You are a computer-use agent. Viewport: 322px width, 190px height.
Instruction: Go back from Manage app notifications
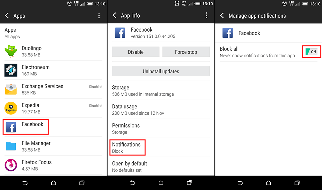[x=222, y=15]
